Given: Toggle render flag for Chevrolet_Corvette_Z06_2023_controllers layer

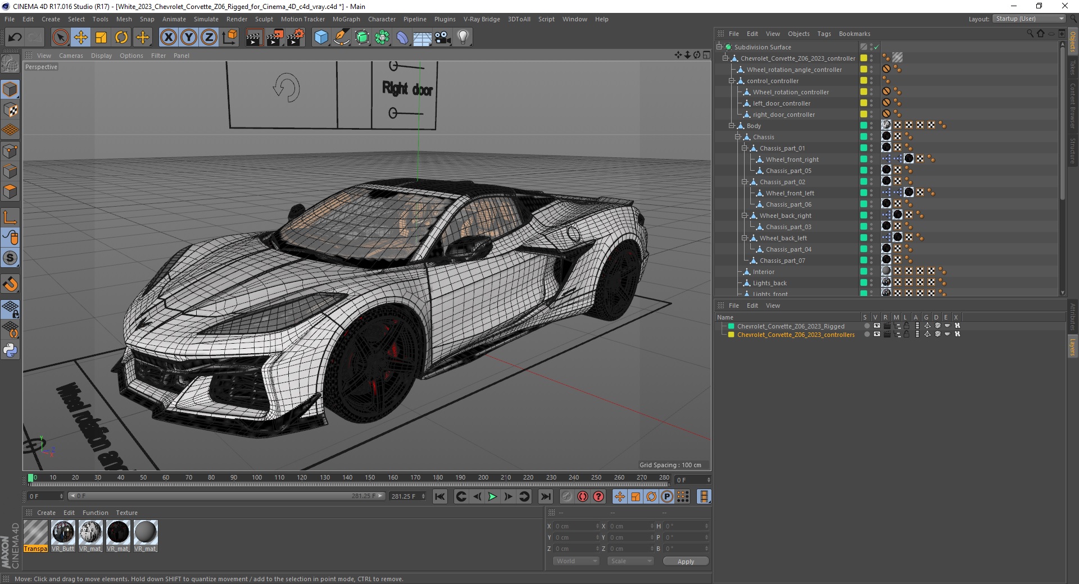Looking at the screenshot, I should 887,334.
